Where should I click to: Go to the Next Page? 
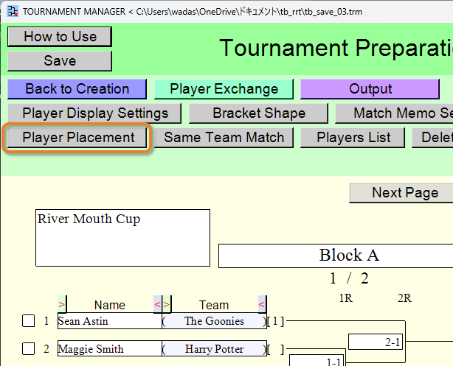(401, 193)
